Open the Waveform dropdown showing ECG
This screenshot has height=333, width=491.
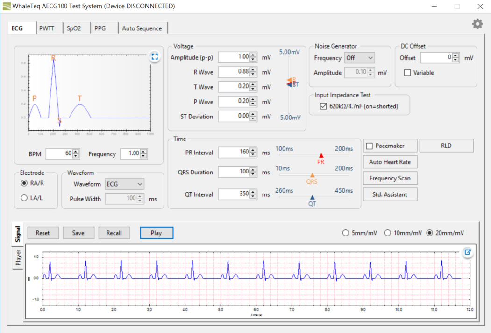point(124,184)
